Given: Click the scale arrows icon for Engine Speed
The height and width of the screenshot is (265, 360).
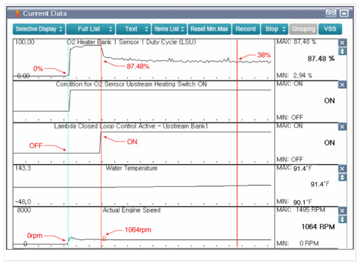Looking at the screenshot, I should click(x=343, y=219).
